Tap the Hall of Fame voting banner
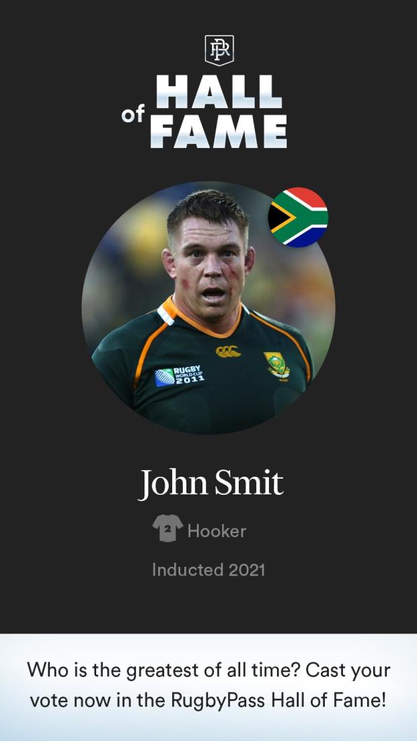Screen dimensions: 417x741 click(208, 687)
